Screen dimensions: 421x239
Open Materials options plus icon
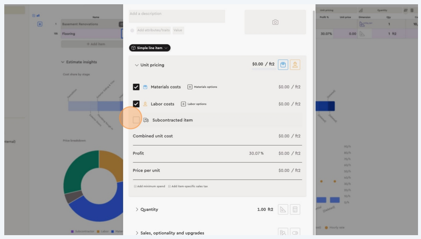190,87
